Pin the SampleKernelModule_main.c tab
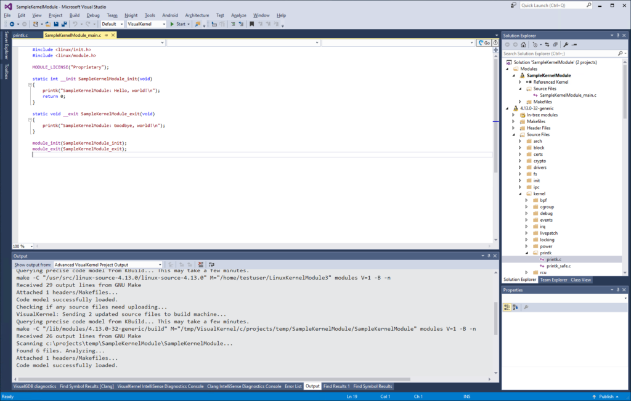Screen dimensions: 631x401 click(107, 35)
